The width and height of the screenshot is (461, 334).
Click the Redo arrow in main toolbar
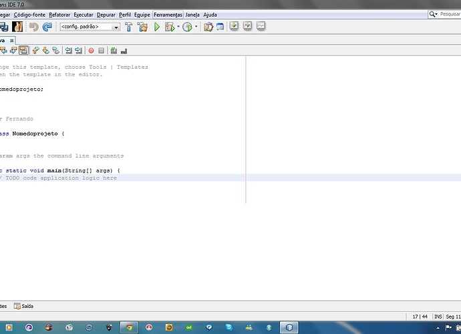(x=47, y=27)
